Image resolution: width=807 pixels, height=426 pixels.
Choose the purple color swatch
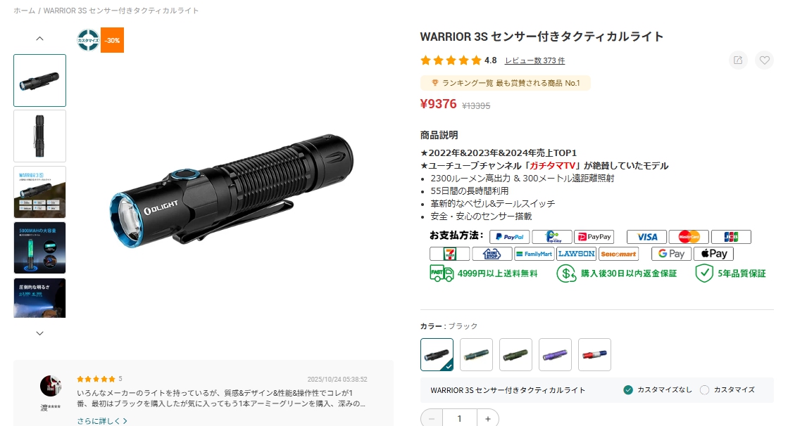(555, 354)
